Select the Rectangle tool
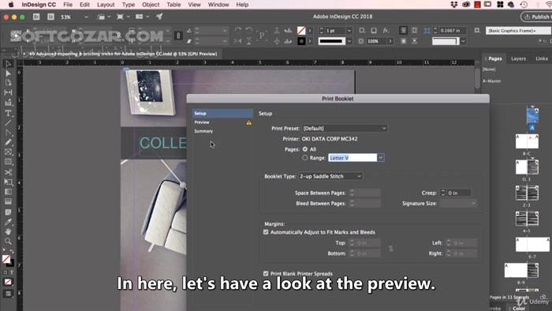 tap(8, 162)
